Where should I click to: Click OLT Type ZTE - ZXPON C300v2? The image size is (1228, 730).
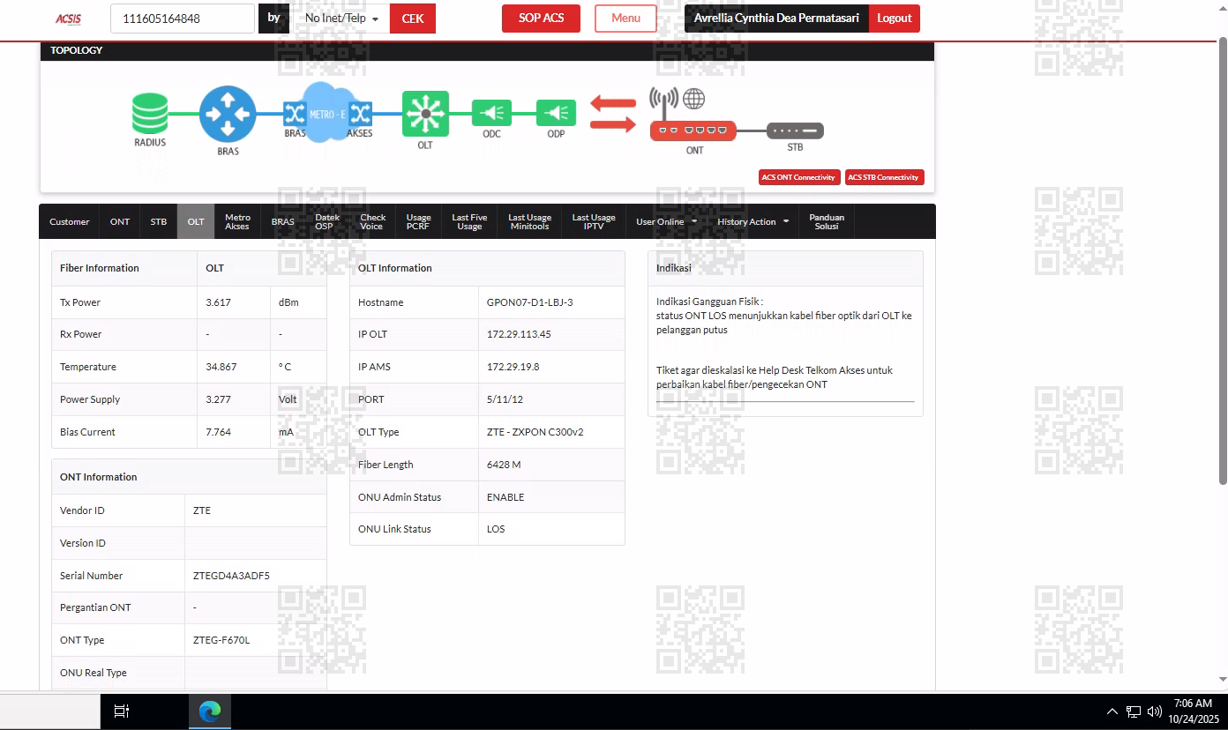535,432
